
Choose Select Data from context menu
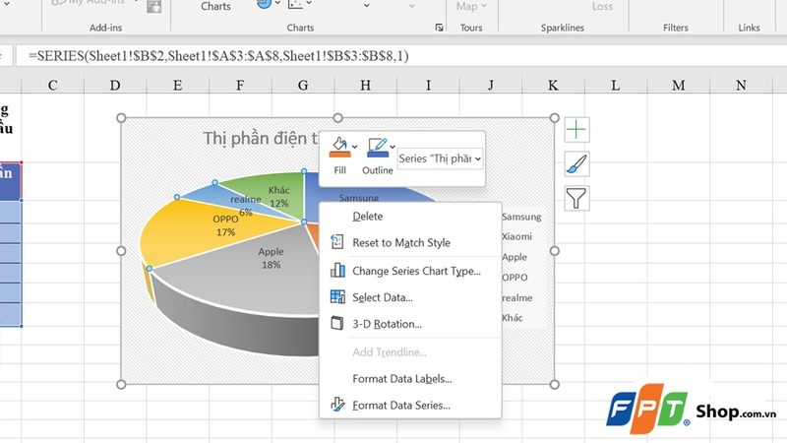410,297
